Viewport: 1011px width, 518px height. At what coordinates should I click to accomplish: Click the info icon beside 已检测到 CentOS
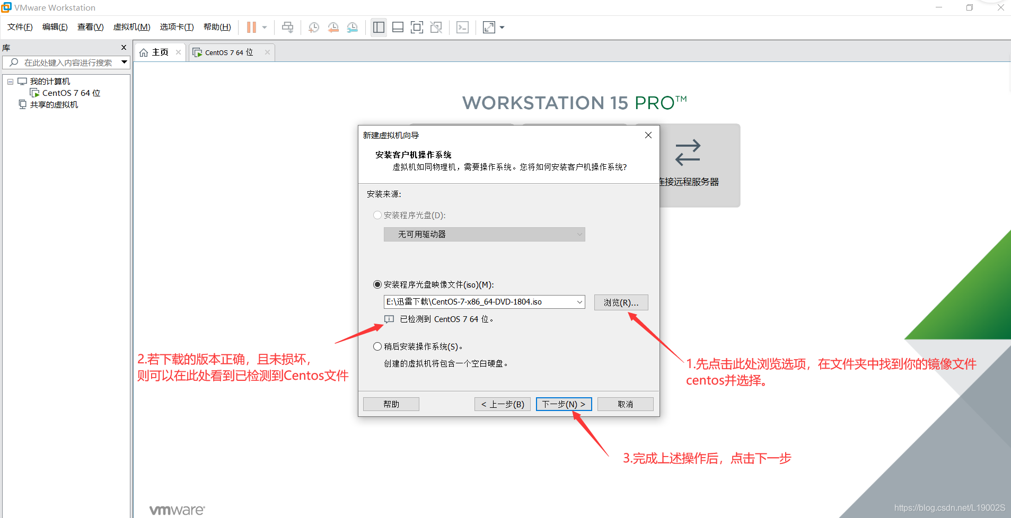389,319
